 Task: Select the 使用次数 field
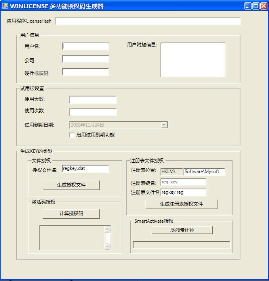coord(93,112)
